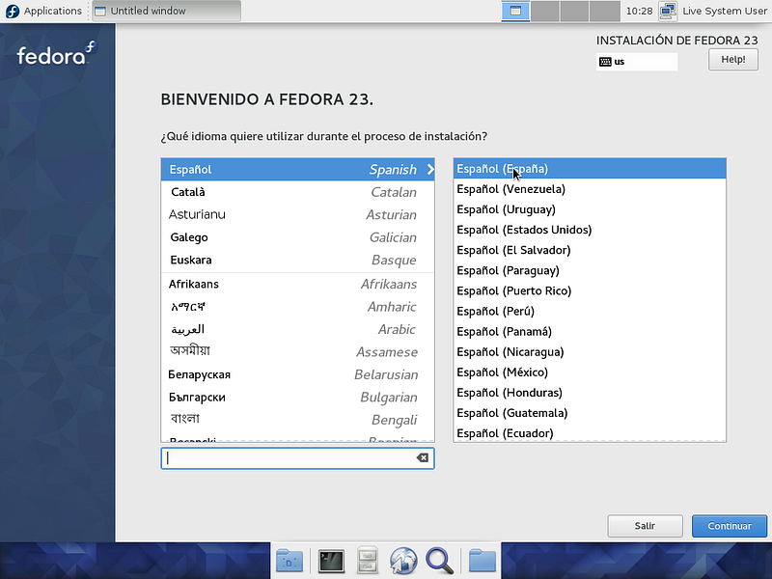Screen dimensions: 772x579
Task: Open the file manager cabinet dock icon
Action: point(368,561)
